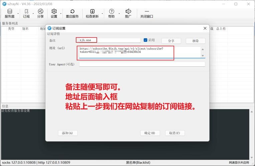Image resolution: width=255 pixels, height=166 pixels.
Task: Click the v2rayN logo in the title bar
Action: [x=4, y=4]
